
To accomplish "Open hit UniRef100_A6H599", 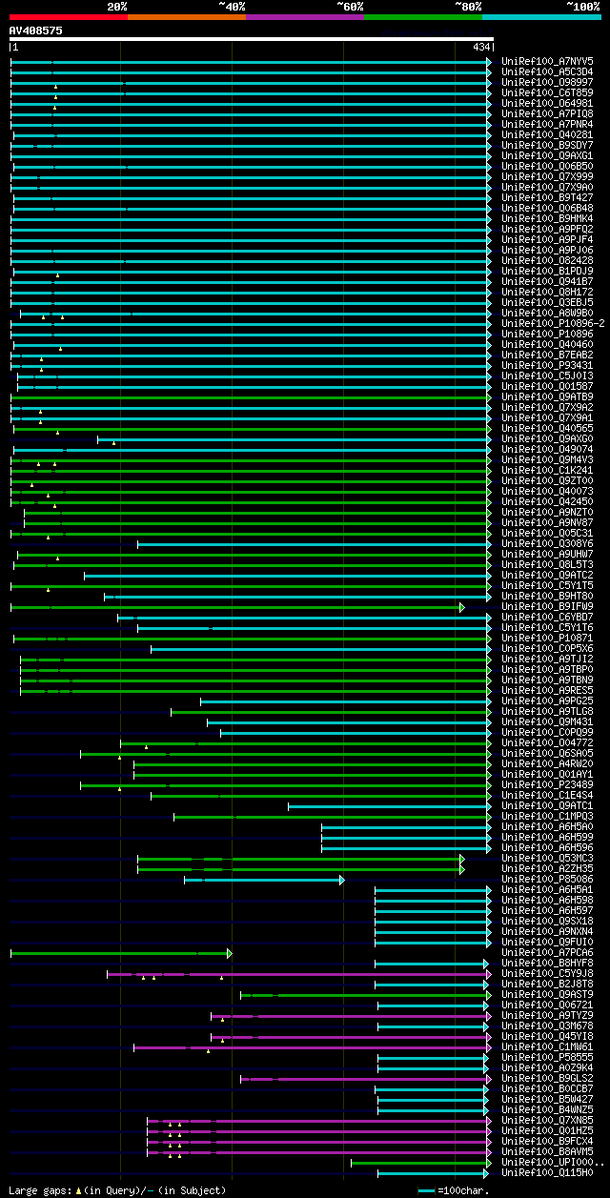I will pyautogui.click(x=546, y=837).
